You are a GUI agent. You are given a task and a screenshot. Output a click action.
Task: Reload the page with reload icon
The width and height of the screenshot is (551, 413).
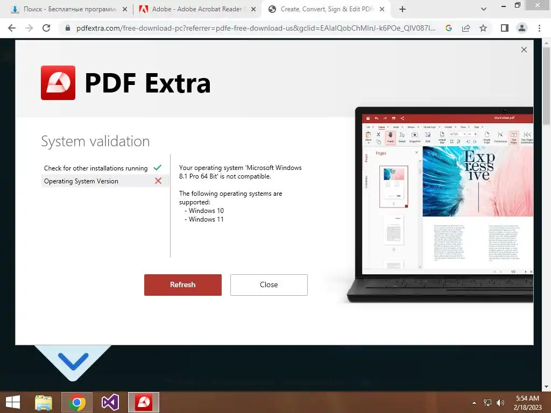pos(46,28)
